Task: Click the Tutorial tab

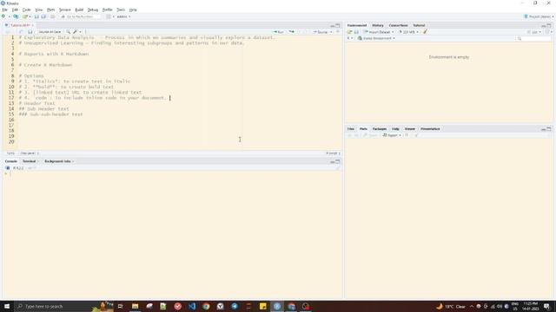Action: pos(419,25)
